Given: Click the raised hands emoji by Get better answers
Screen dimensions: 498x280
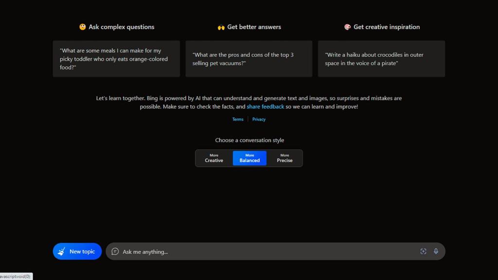Looking at the screenshot, I should [221, 27].
